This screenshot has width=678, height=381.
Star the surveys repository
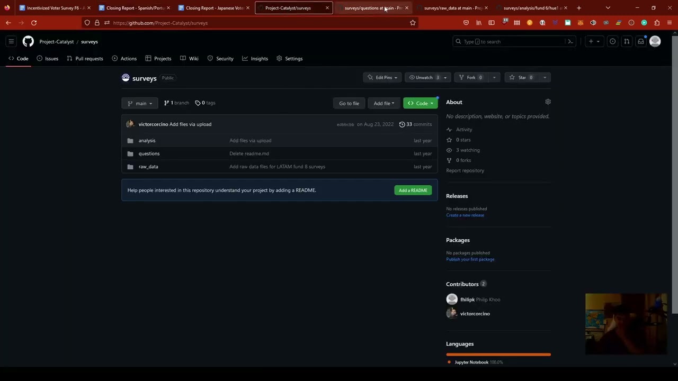click(x=522, y=77)
